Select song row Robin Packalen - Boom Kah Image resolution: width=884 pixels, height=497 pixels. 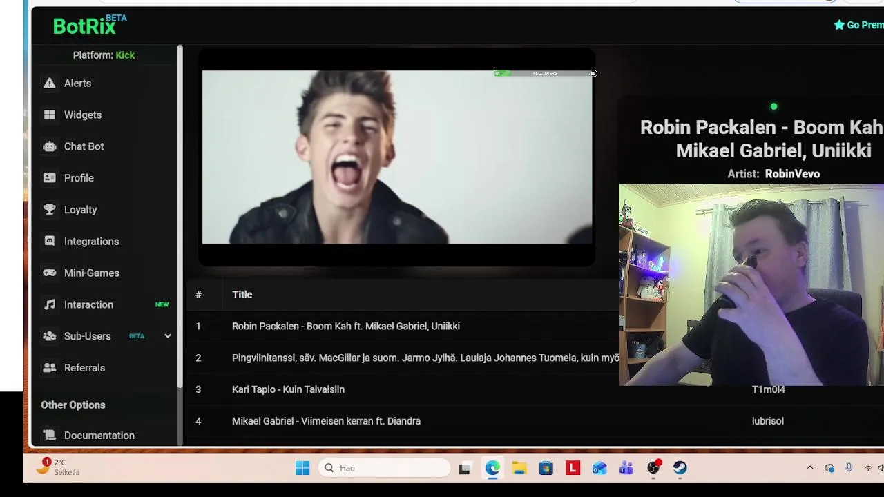(346, 326)
